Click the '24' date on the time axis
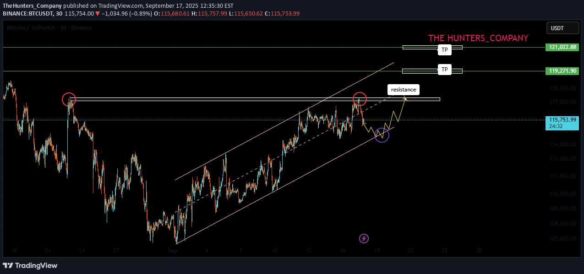This screenshot has width=584, height=274. point(82,251)
